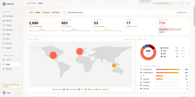Click the United Kingdom attacker bar
The width and height of the screenshot is (195, 97).
coord(168,73)
